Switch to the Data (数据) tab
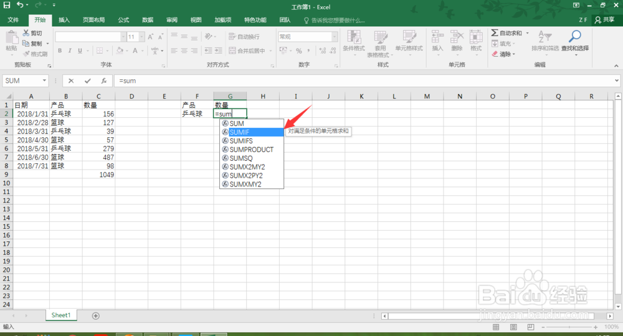The width and height of the screenshot is (623, 336). click(x=148, y=20)
